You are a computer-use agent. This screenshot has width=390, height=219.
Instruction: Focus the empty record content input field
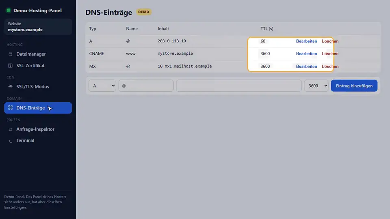pos(239,86)
